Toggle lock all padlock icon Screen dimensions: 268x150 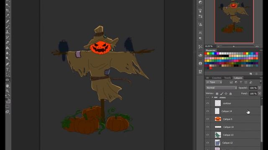coord(230,93)
